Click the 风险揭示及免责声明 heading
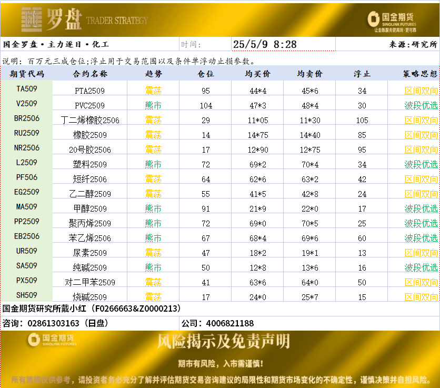 point(223,341)
